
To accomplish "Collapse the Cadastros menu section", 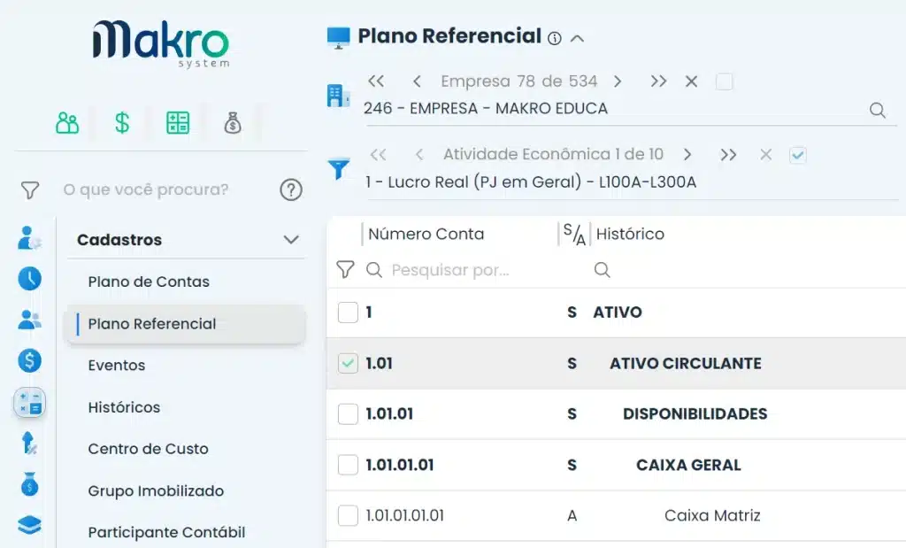I will click(291, 239).
